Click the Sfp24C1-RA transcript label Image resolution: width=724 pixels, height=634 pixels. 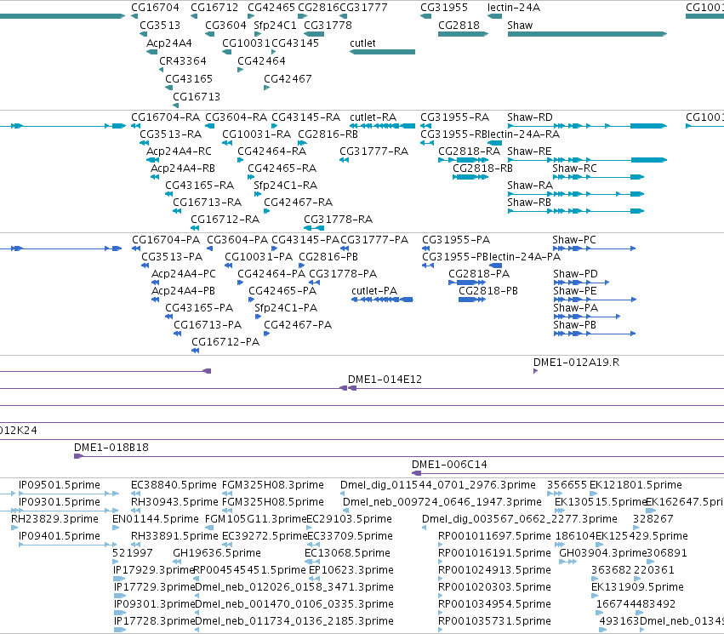tap(285, 186)
